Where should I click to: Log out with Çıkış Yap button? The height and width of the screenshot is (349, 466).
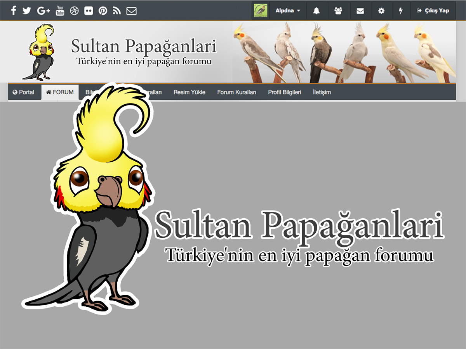(433, 10)
